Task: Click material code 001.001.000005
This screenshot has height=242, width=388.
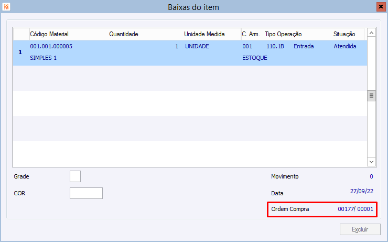Action: (51, 46)
